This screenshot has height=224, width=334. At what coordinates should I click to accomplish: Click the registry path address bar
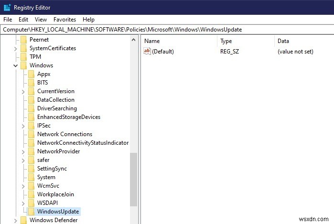click(167, 30)
